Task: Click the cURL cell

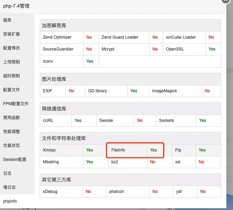Action: click(56, 120)
